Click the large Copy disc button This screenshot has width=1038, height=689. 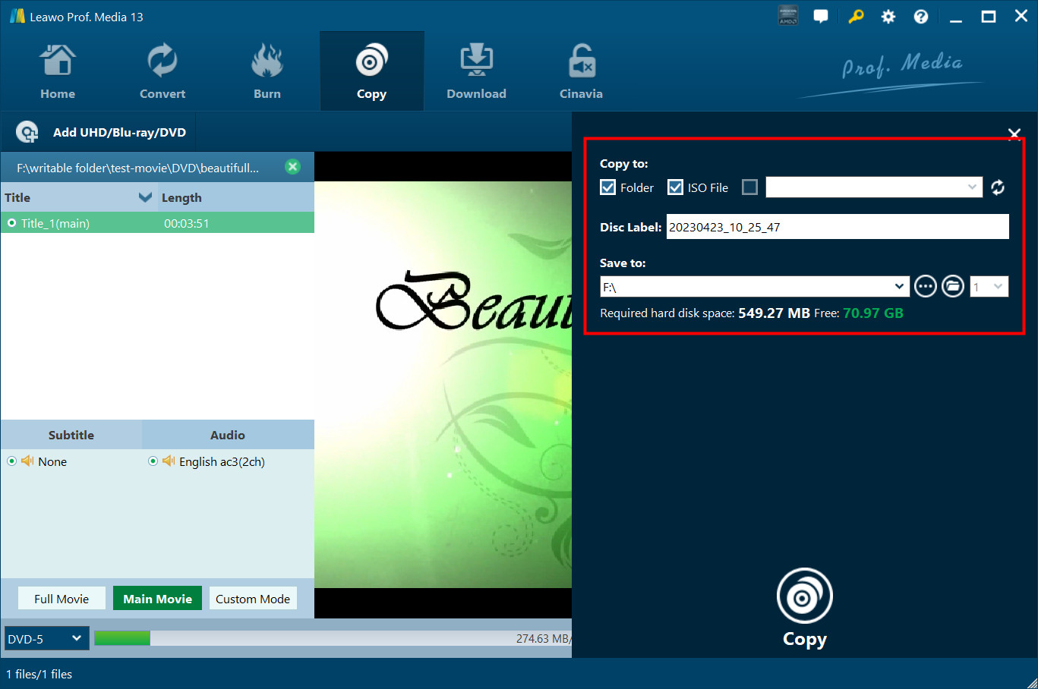click(804, 598)
